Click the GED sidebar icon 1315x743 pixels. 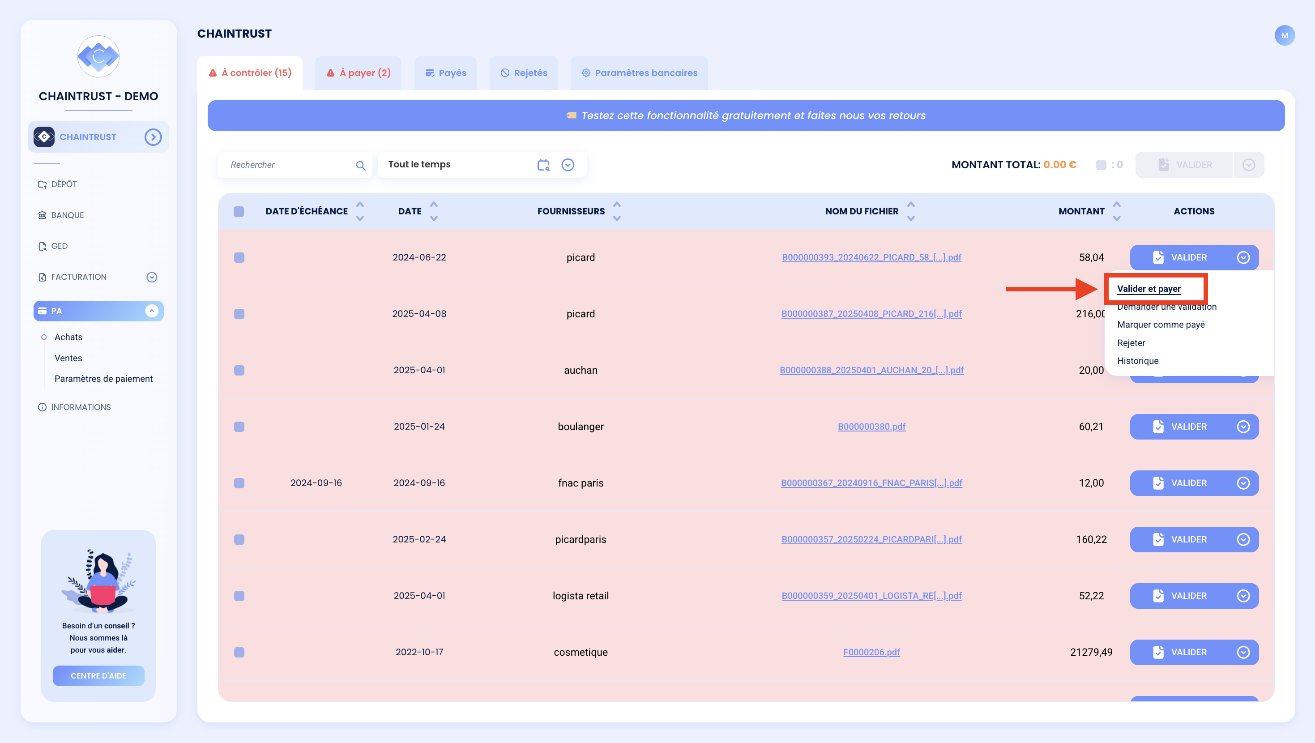[43, 246]
